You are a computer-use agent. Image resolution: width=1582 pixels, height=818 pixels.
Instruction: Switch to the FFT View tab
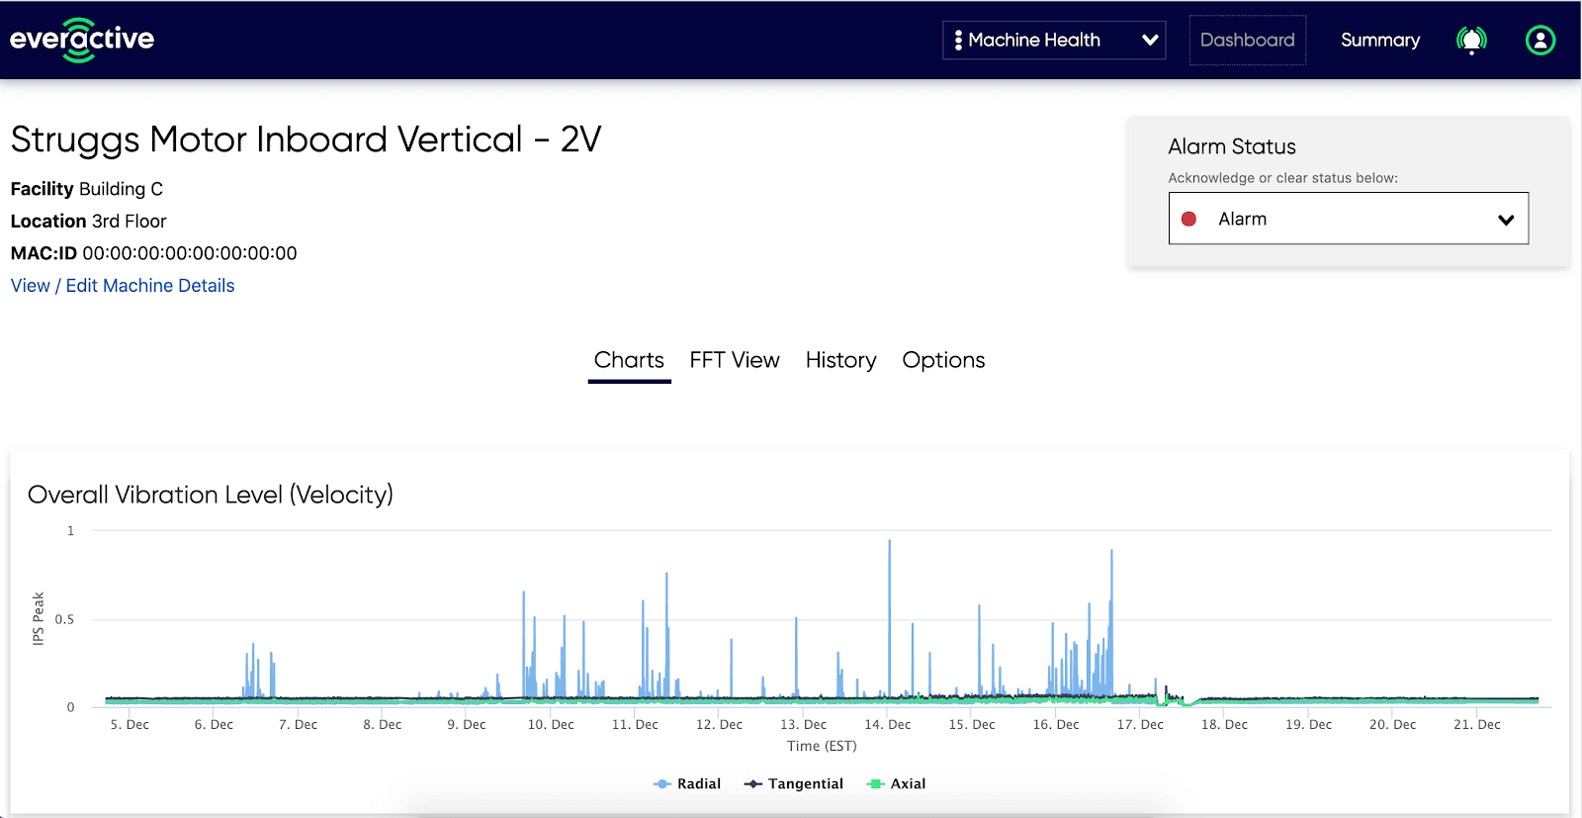(x=735, y=360)
